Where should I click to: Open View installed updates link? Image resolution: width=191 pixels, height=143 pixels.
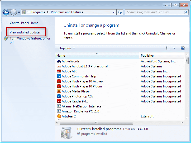[x=25, y=32]
